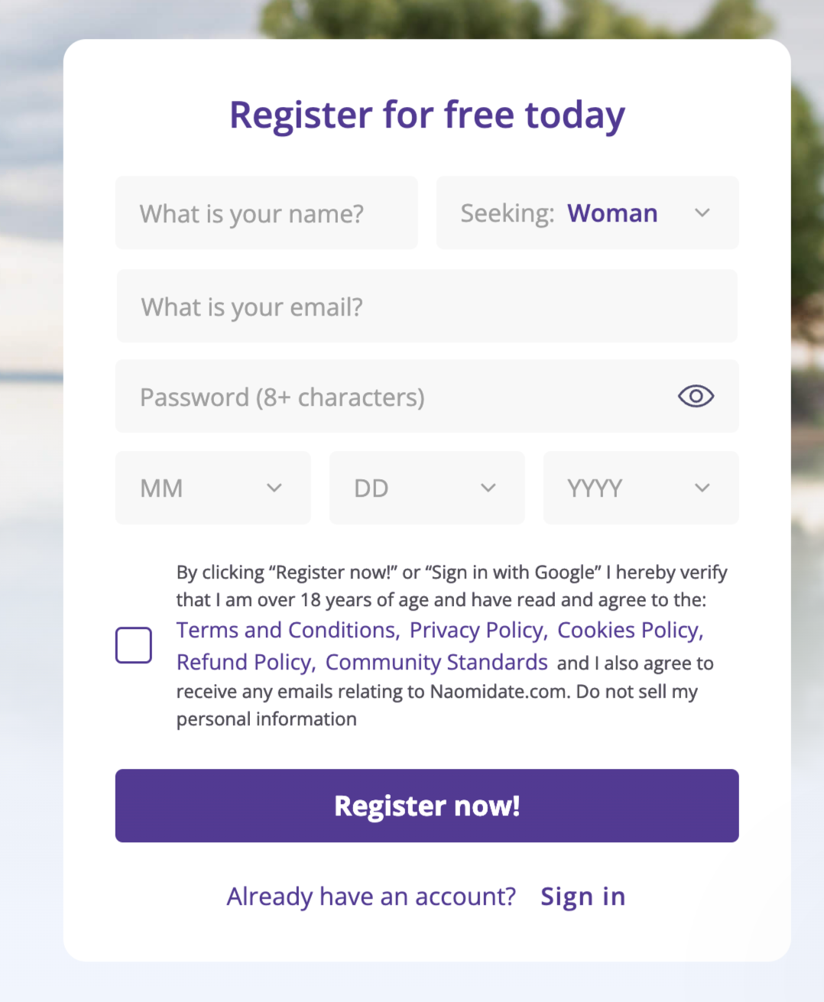Screen dimensions: 824x1002
Task: Select the Woman seeking value
Action: click(x=612, y=213)
